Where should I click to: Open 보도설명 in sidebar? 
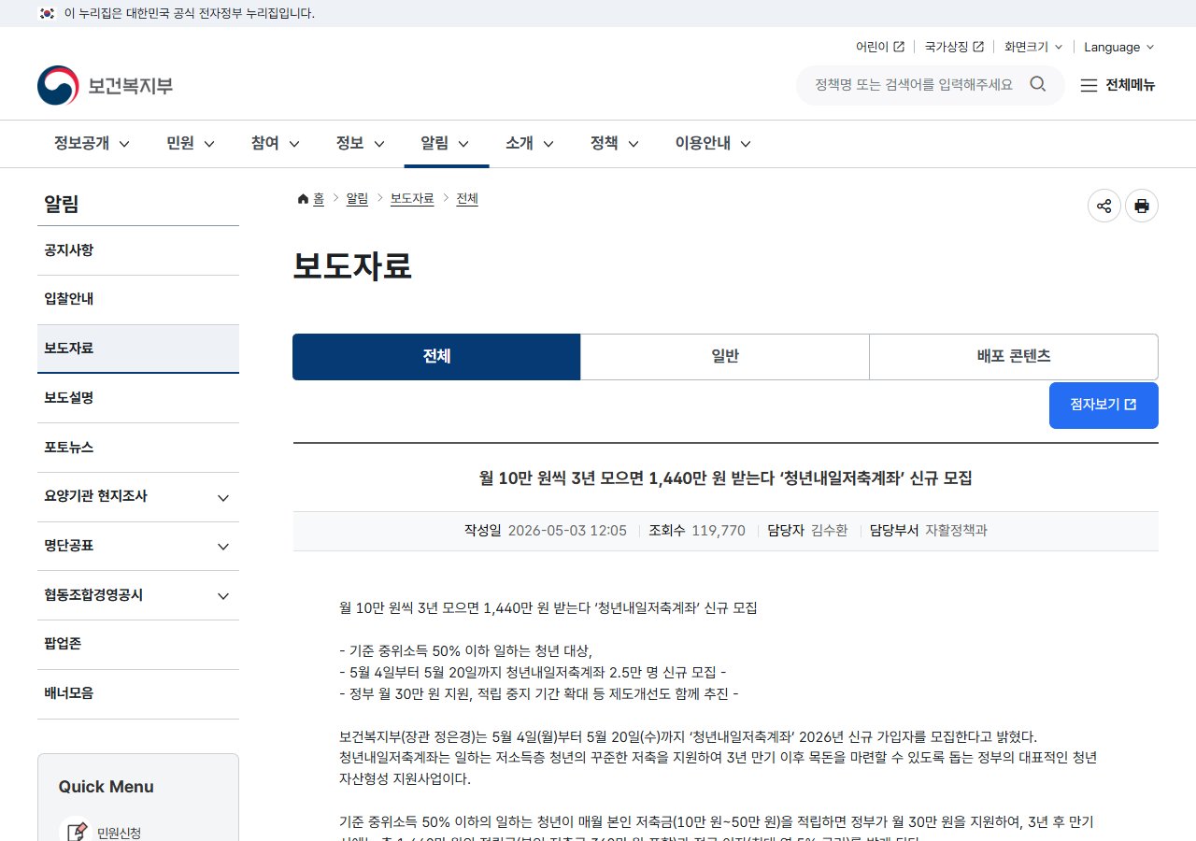click(138, 398)
